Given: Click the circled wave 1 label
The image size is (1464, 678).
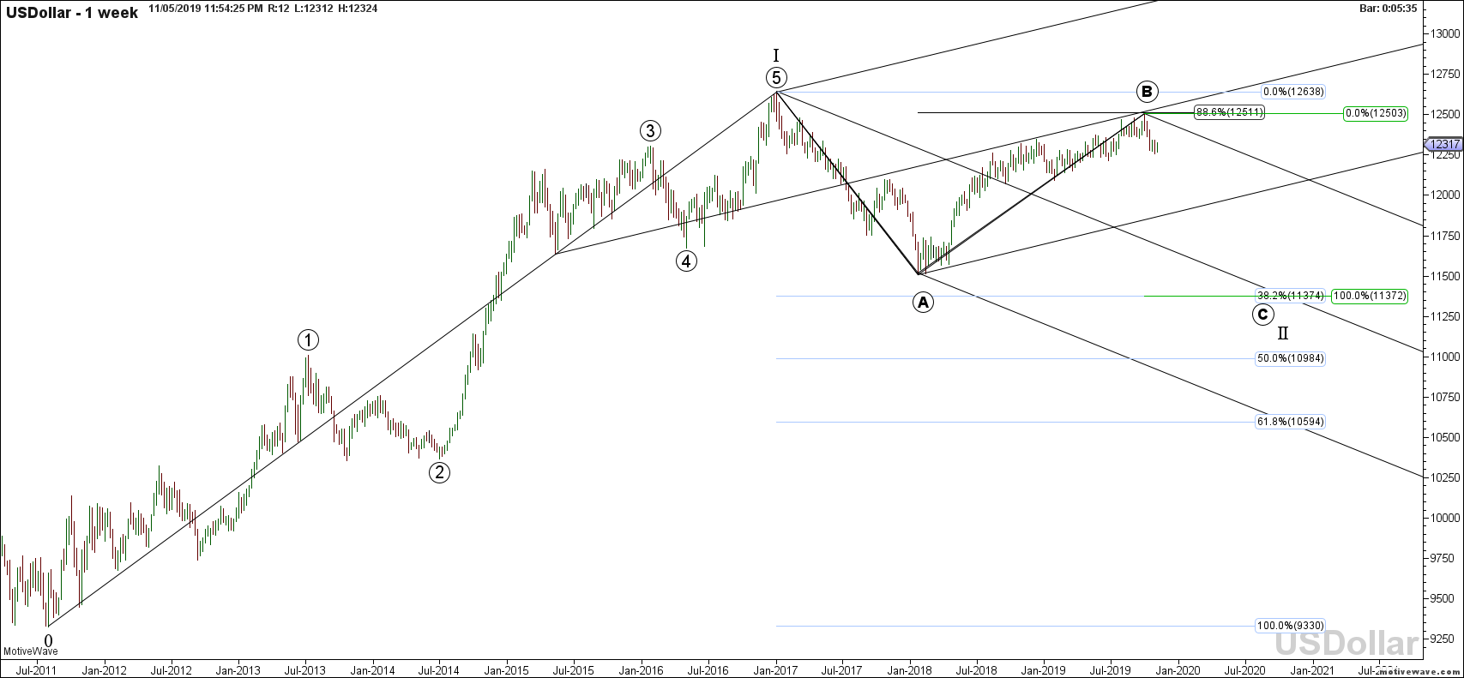Looking at the screenshot, I should 308,340.
